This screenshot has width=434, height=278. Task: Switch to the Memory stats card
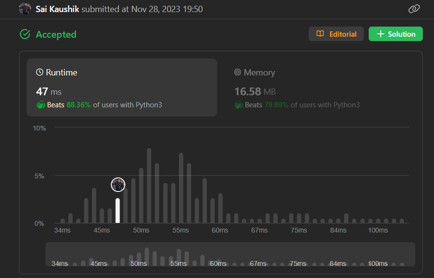[319, 88]
